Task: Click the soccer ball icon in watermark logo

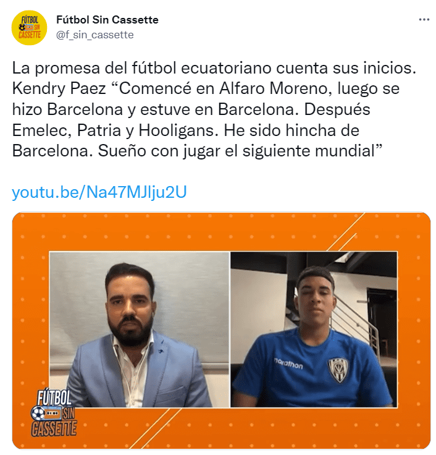Action: 38,413
